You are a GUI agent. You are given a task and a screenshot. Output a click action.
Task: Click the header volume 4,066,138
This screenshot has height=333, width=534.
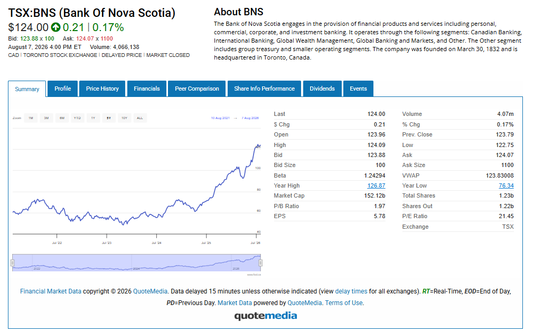tap(126, 47)
